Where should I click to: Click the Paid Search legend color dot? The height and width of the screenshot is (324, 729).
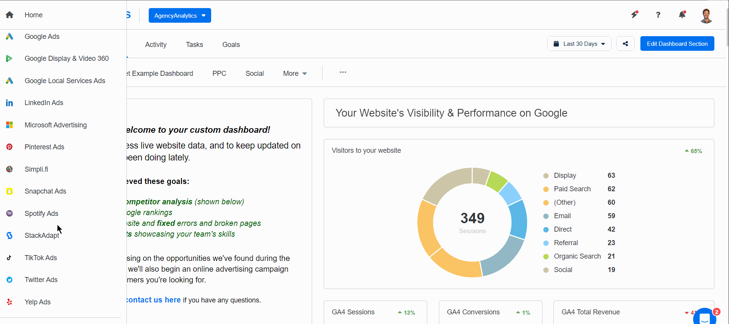point(546,189)
